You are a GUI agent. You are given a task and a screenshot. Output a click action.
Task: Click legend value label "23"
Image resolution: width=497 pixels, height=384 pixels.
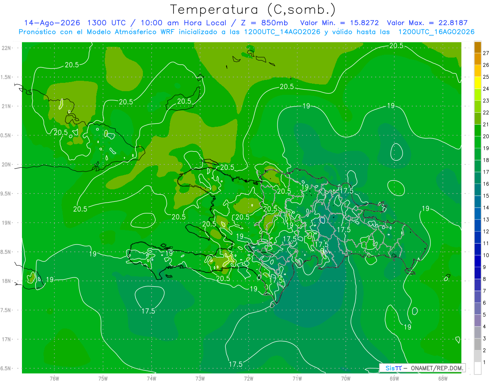[x=486, y=101]
